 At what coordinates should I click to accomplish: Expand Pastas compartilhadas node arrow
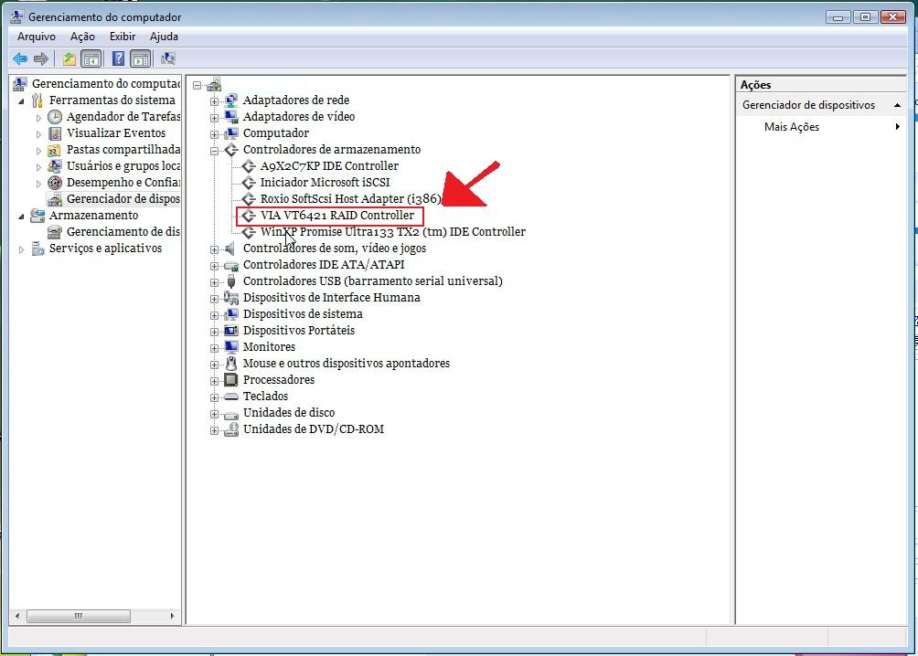pos(38,151)
